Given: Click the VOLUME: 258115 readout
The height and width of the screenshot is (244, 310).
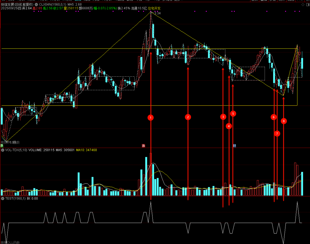Looking at the screenshot, I should [41, 150].
